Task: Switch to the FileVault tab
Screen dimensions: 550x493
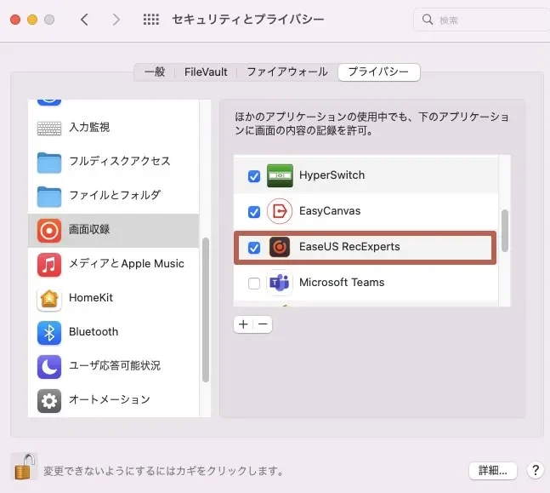Action: point(206,72)
